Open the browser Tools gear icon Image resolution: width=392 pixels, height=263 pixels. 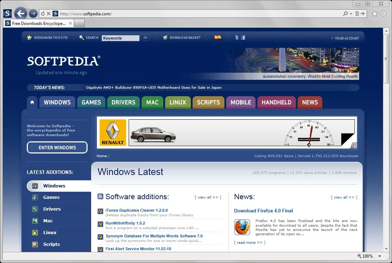[x=383, y=14]
